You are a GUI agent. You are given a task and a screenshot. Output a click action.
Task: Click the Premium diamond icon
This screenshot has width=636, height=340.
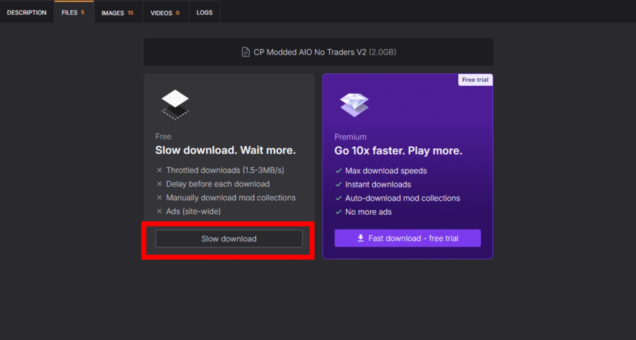[354, 104]
